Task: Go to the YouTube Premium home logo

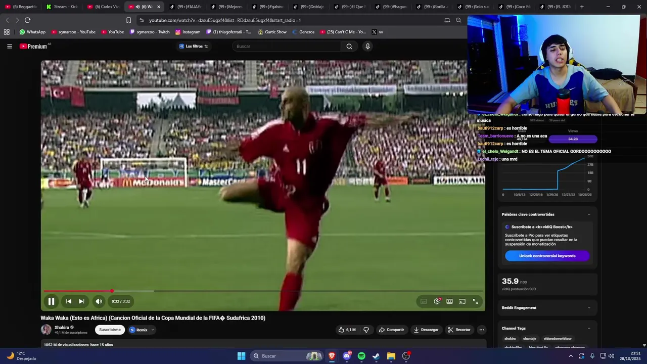Action: [x=34, y=46]
